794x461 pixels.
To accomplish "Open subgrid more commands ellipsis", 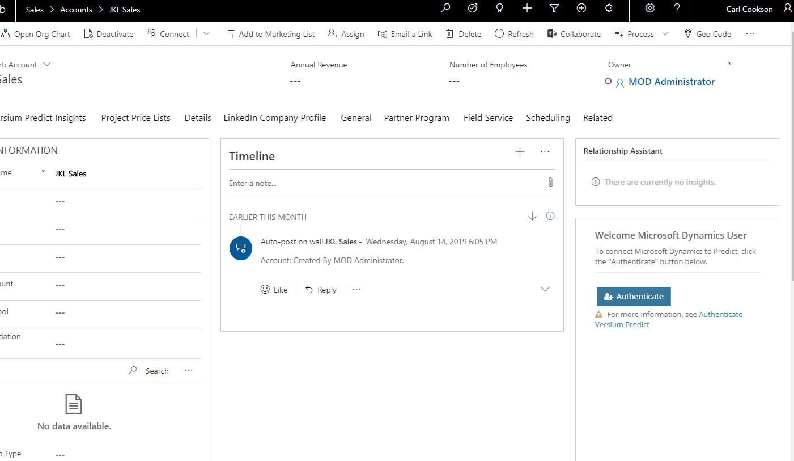I will (x=189, y=370).
